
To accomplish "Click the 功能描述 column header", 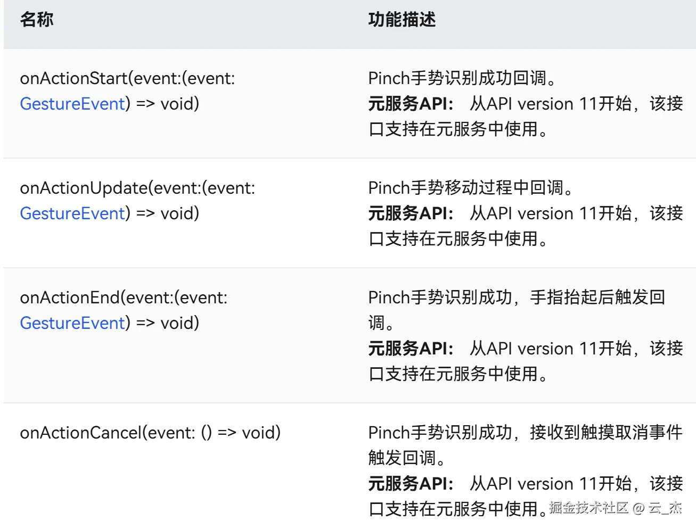I will tap(402, 20).
